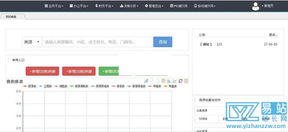Click the 58同城 collection source
Viewport: 288px width, 132px height.
[203, 119]
